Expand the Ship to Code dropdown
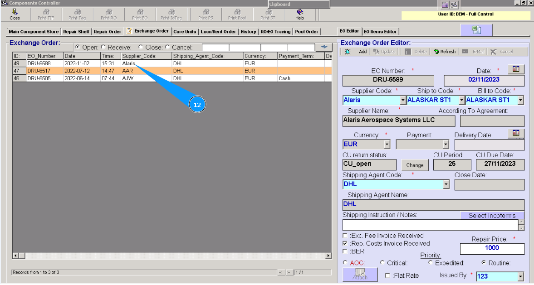This screenshot has width=534, height=285. click(462, 100)
